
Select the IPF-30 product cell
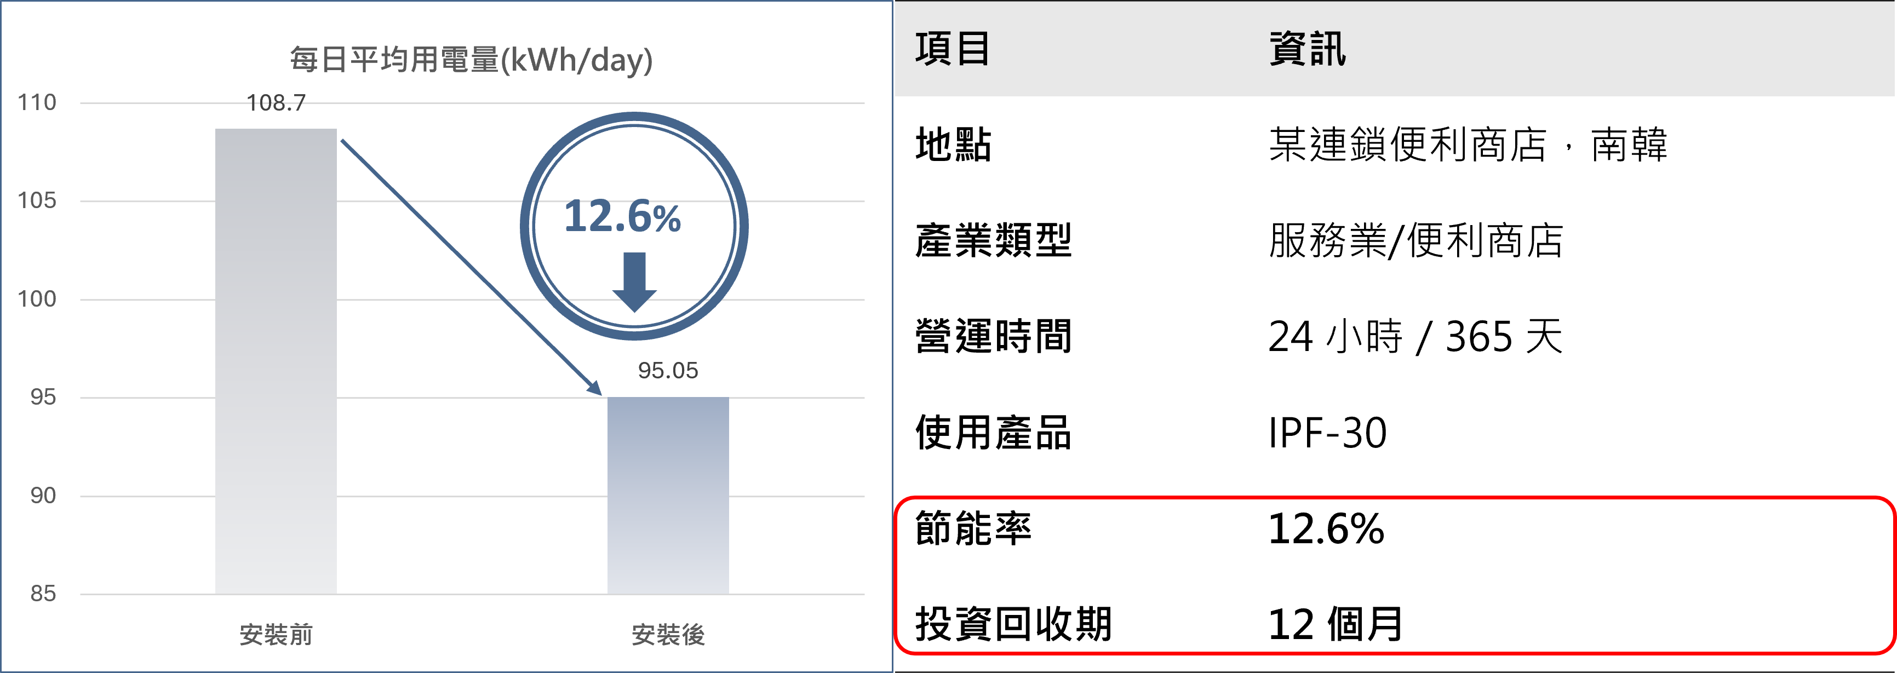click(x=1327, y=433)
